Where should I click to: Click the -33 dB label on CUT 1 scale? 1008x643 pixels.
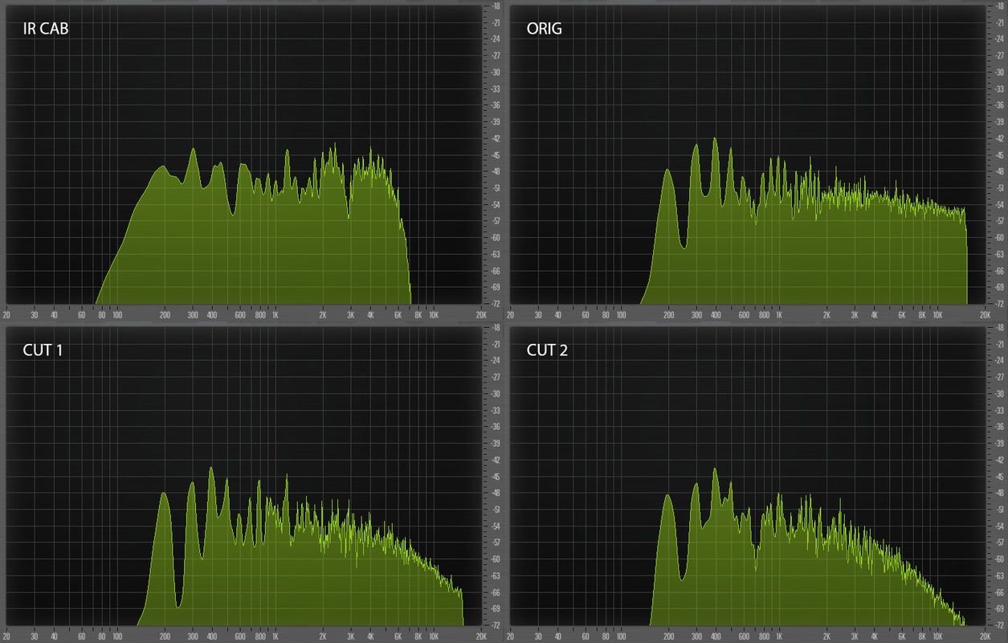(x=496, y=410)
